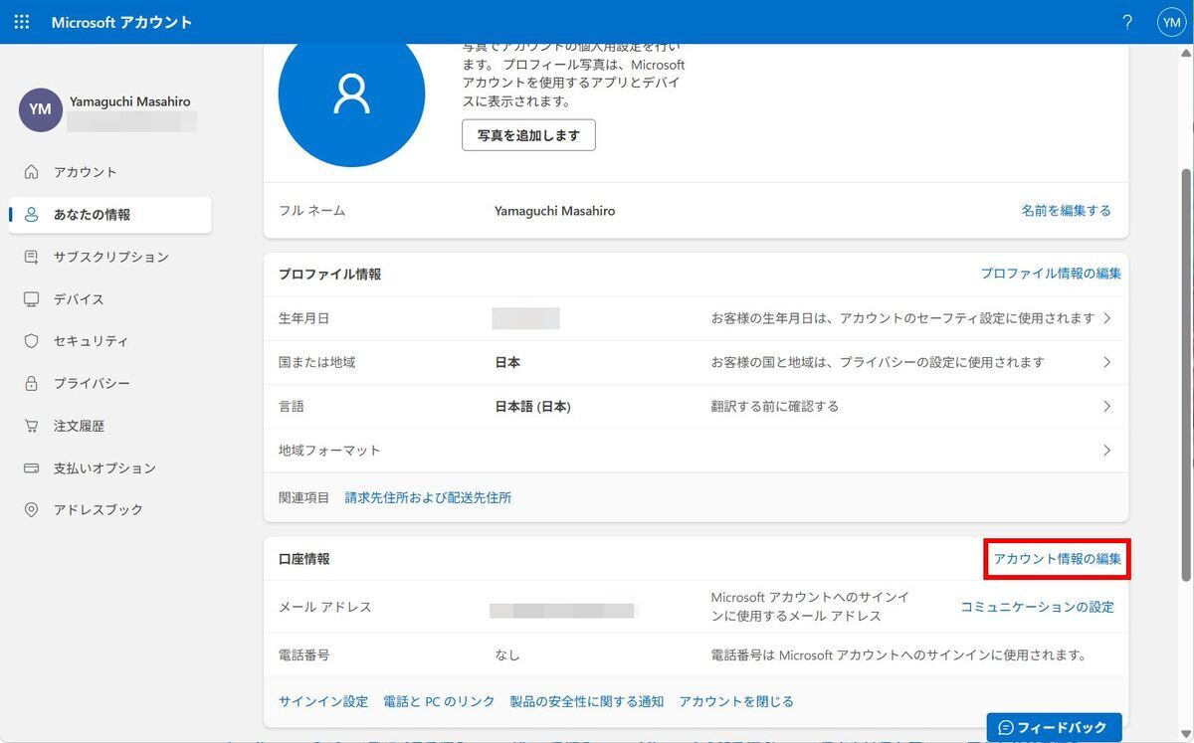
Task: Click the sidebar name Yamaguchi Masahiro
Action: (129, 101)
